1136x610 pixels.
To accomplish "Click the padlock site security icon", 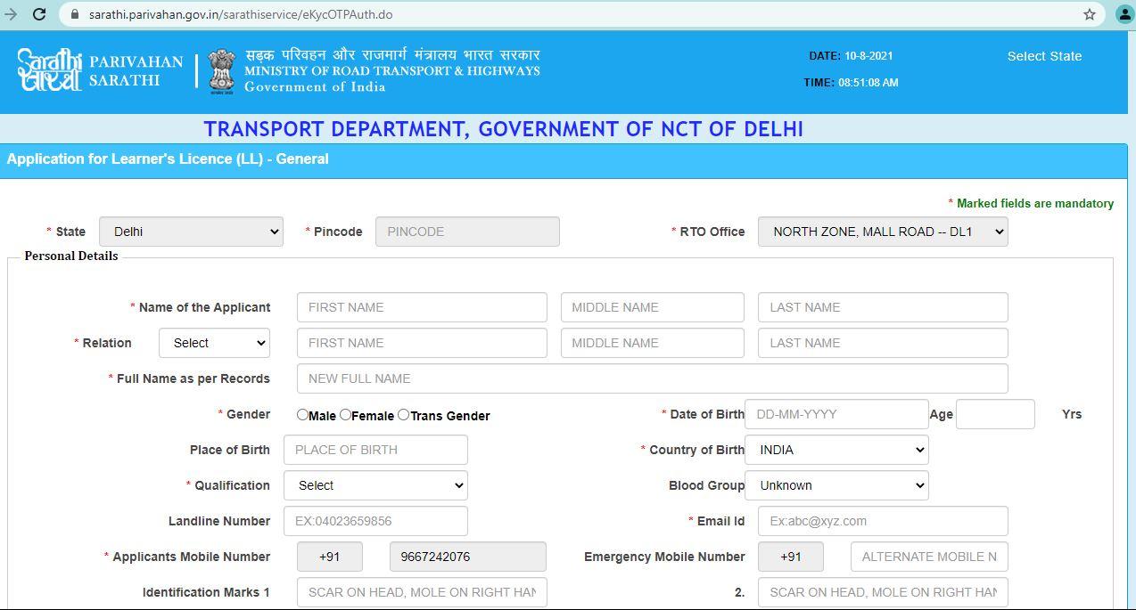I will coord(74,14).
